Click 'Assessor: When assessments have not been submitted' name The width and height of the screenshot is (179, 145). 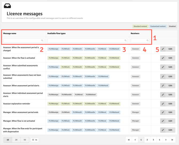(x=22, y=77)
